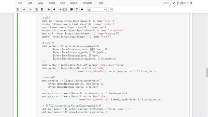208x117 pixels.
Task: Open the cell type dropdown 代码
Action: coord(96,9)
